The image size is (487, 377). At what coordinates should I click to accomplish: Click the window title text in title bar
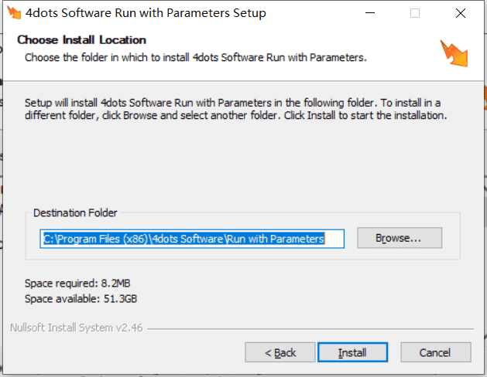click(146, 13)
